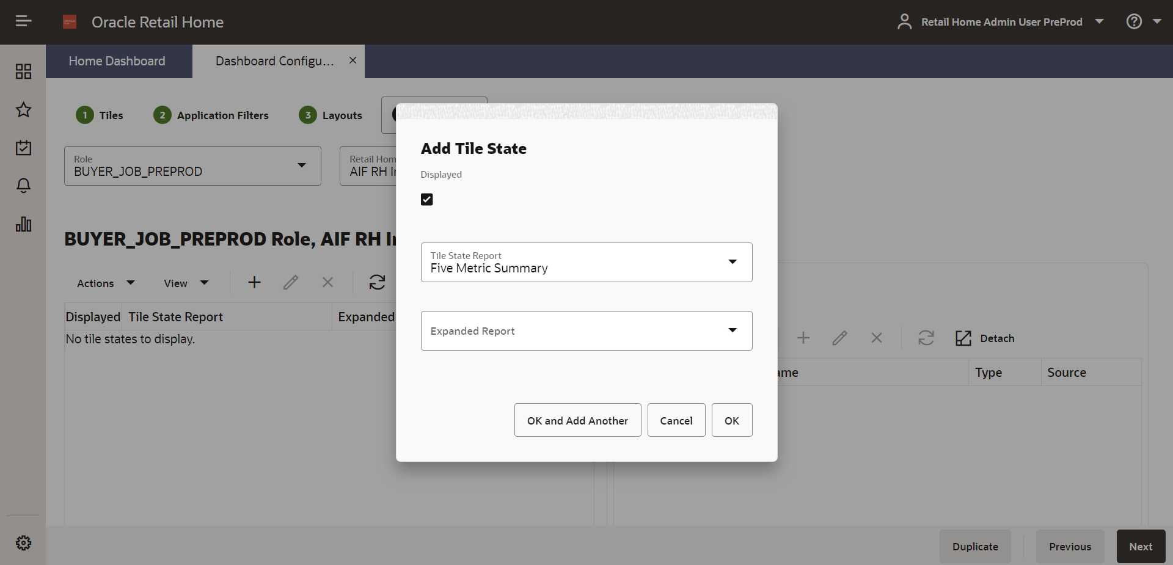The image size is (1173, 565).
Task: Open the Role BUYER_JOB_PREPROD dropdown
Action: coord(301,166)
